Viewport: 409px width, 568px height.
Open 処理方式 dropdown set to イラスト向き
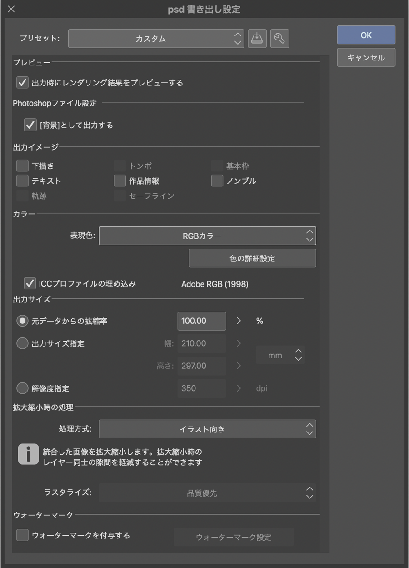point(207,429)
